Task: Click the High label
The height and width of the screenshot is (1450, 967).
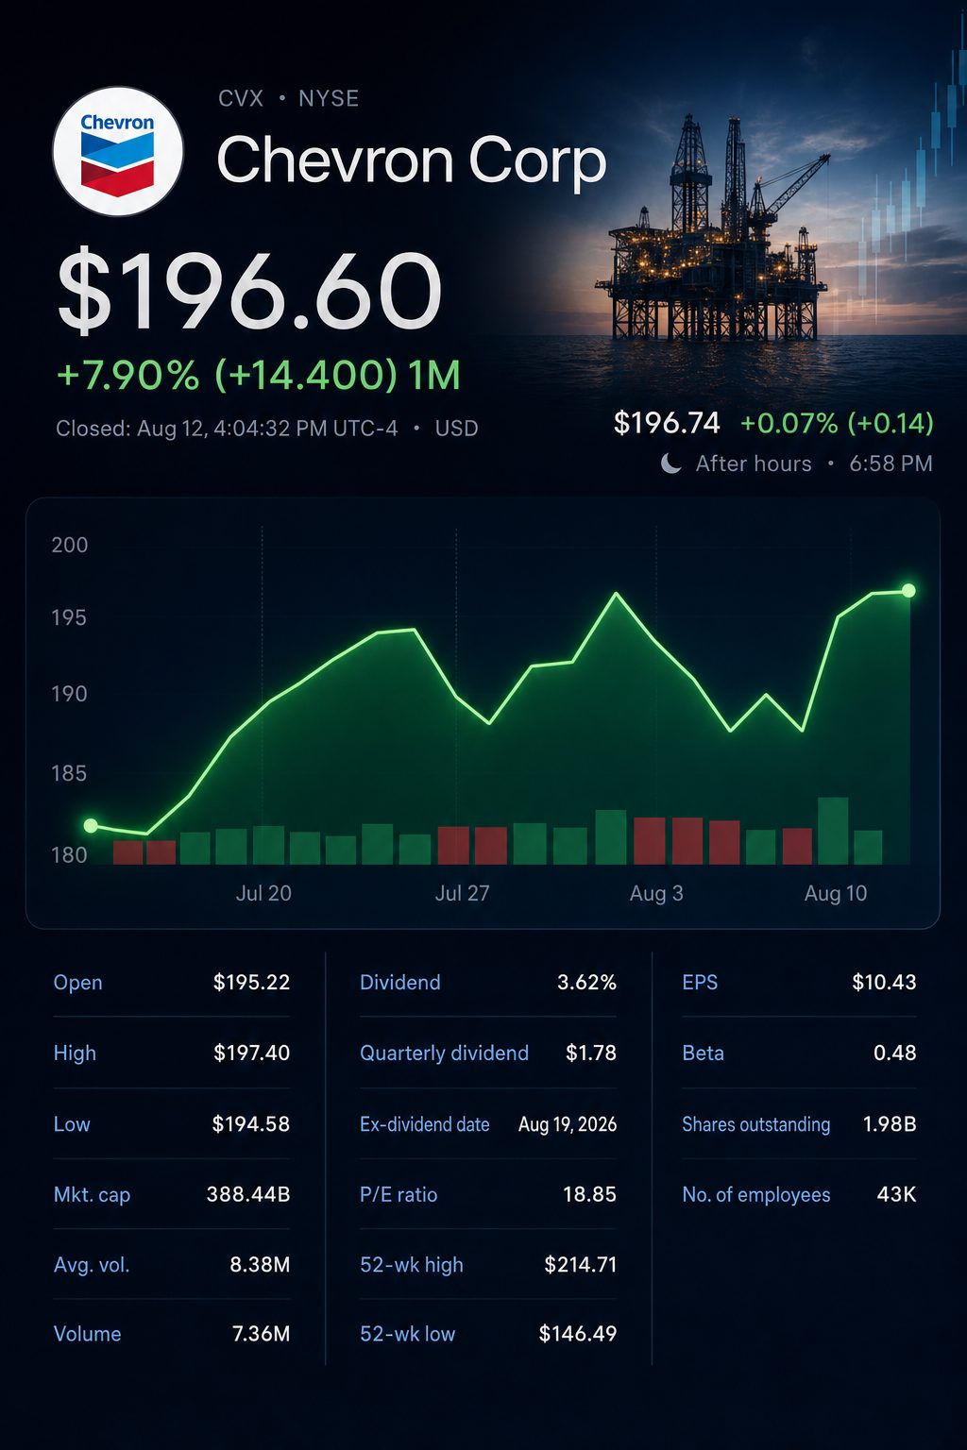Action: (75, 1053)
